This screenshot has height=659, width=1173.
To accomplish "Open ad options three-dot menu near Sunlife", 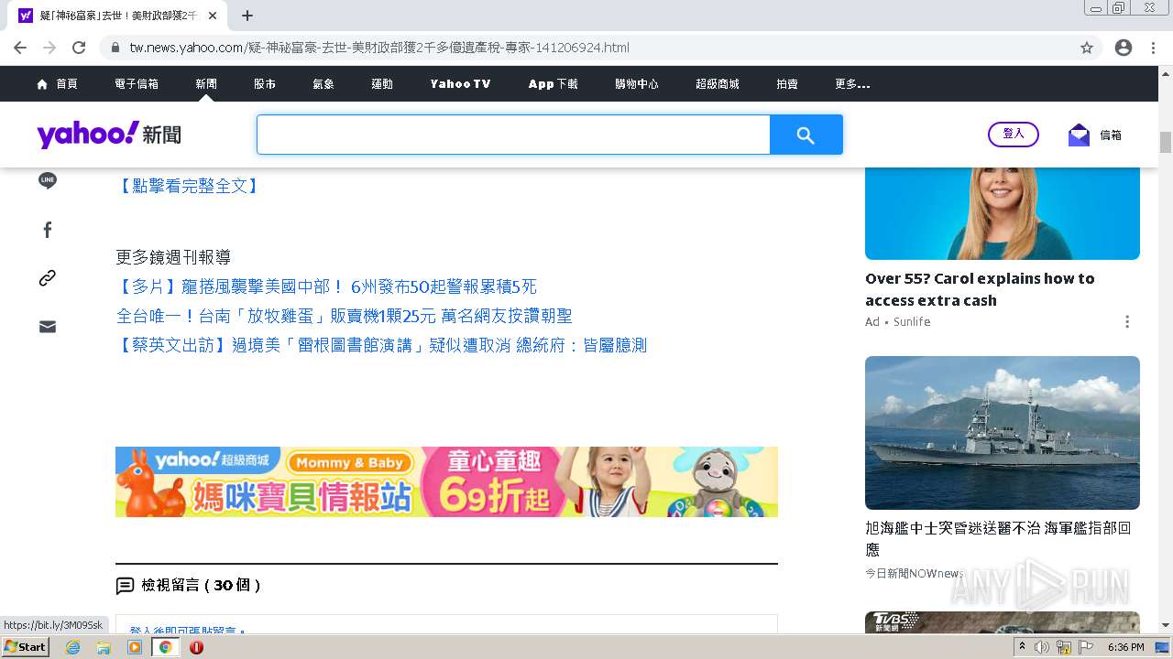I will tap(1127, 321).
